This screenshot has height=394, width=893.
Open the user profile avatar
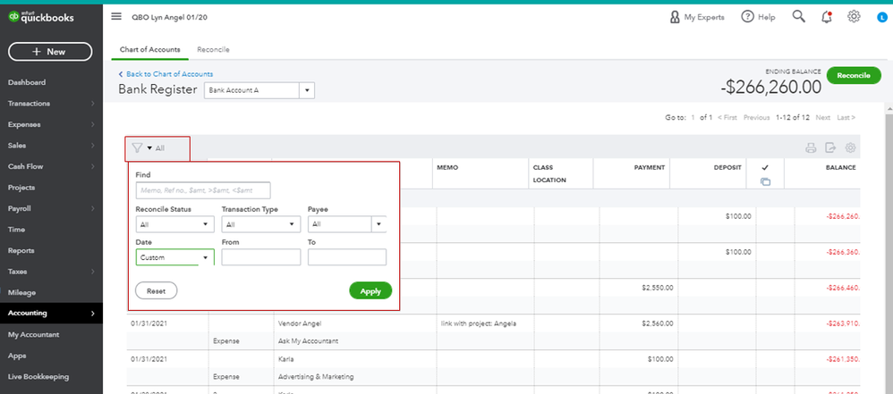click(881, 18)
